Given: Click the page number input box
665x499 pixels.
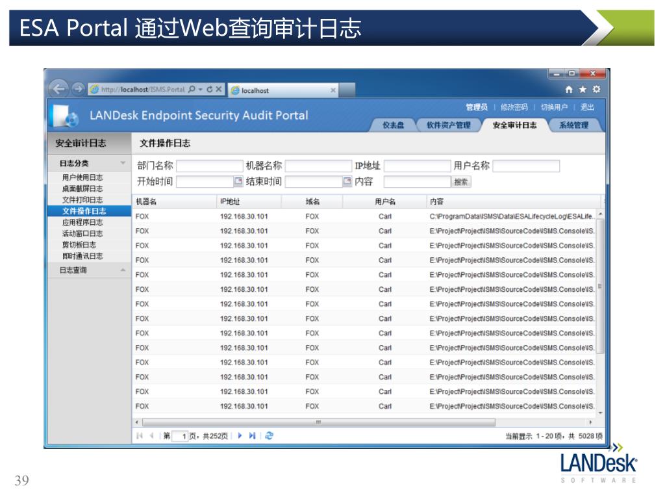Looking at the screenshot, I should point(179,436).
